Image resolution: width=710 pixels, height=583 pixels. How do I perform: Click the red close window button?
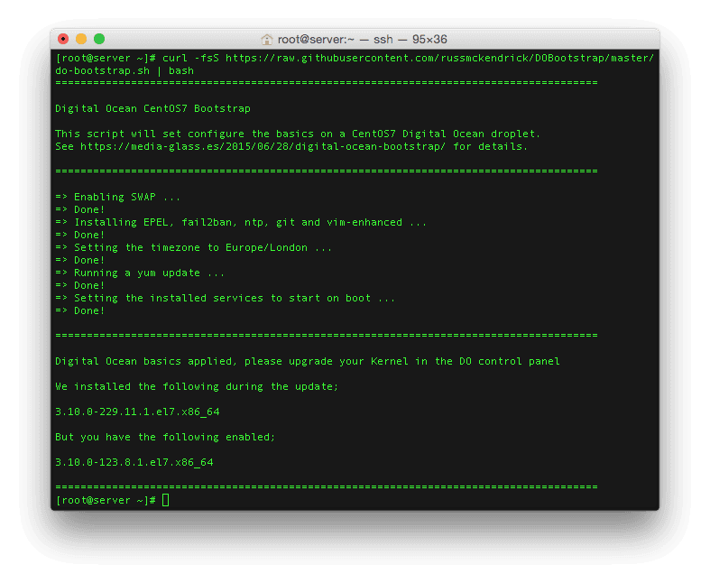pos(63,39)
